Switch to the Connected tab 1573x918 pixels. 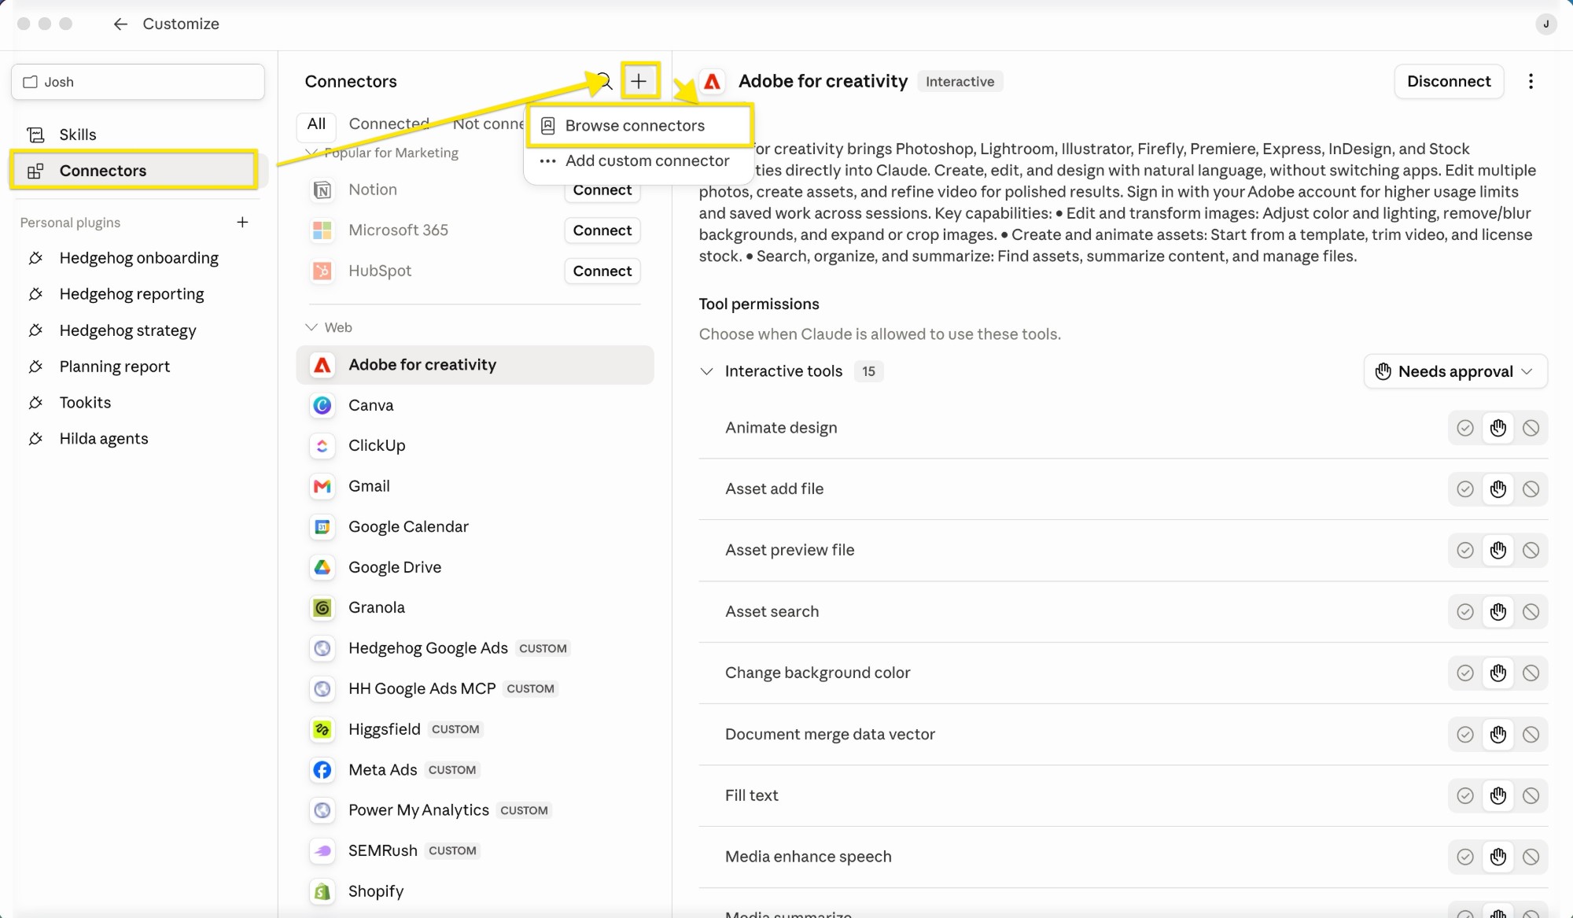pos(389,124)
